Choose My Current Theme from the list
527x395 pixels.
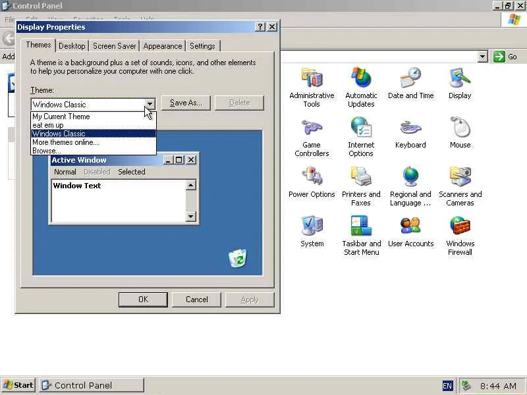94,117
